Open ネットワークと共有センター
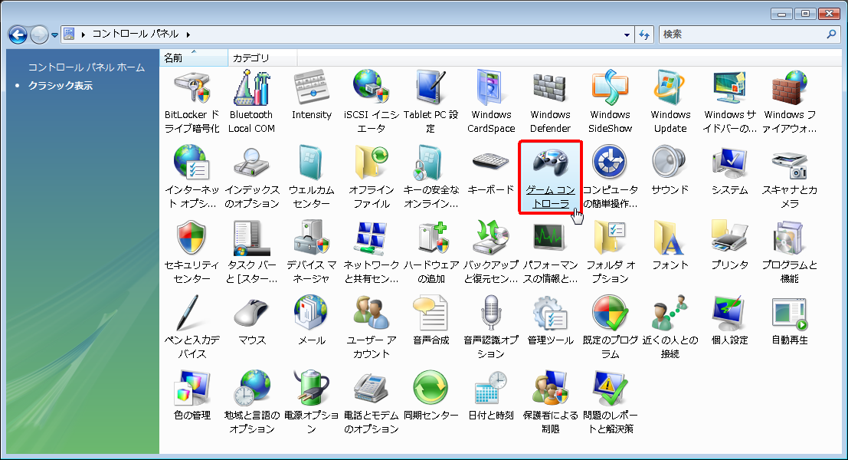Image resolution: width=848 pixels, height=460 pixels. 371,251
